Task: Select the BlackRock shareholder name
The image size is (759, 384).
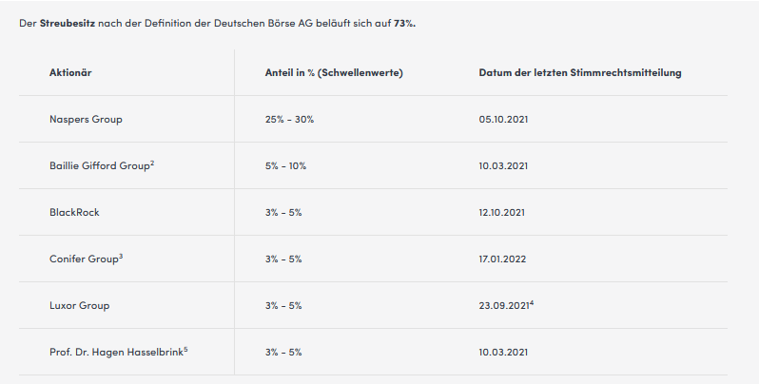Action: pyautogui.click(x=74, y=213)
